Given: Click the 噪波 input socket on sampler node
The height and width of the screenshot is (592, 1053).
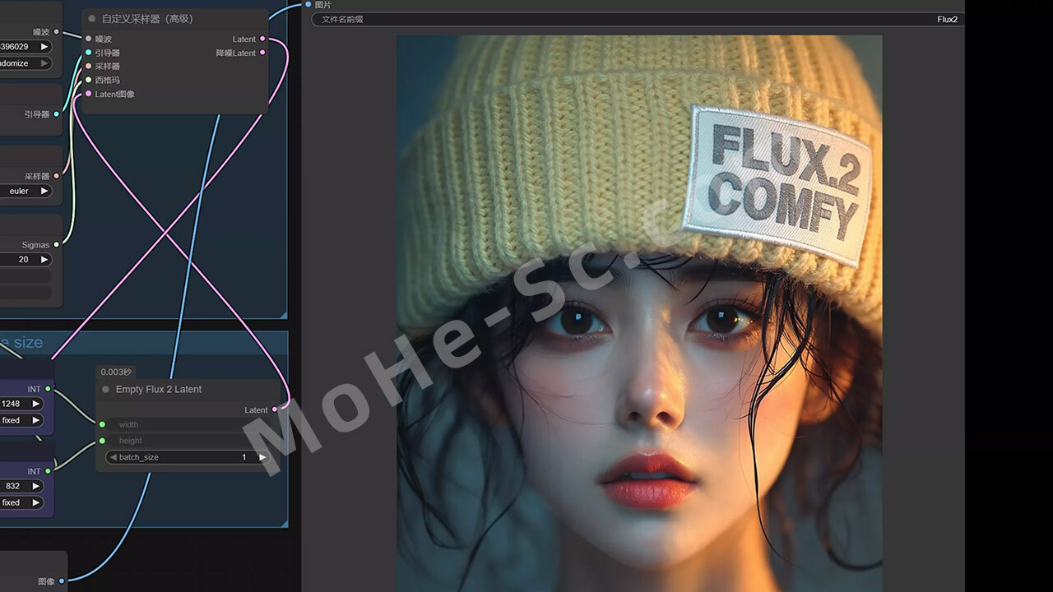Looking at the screenshot, I should [89, 39].
